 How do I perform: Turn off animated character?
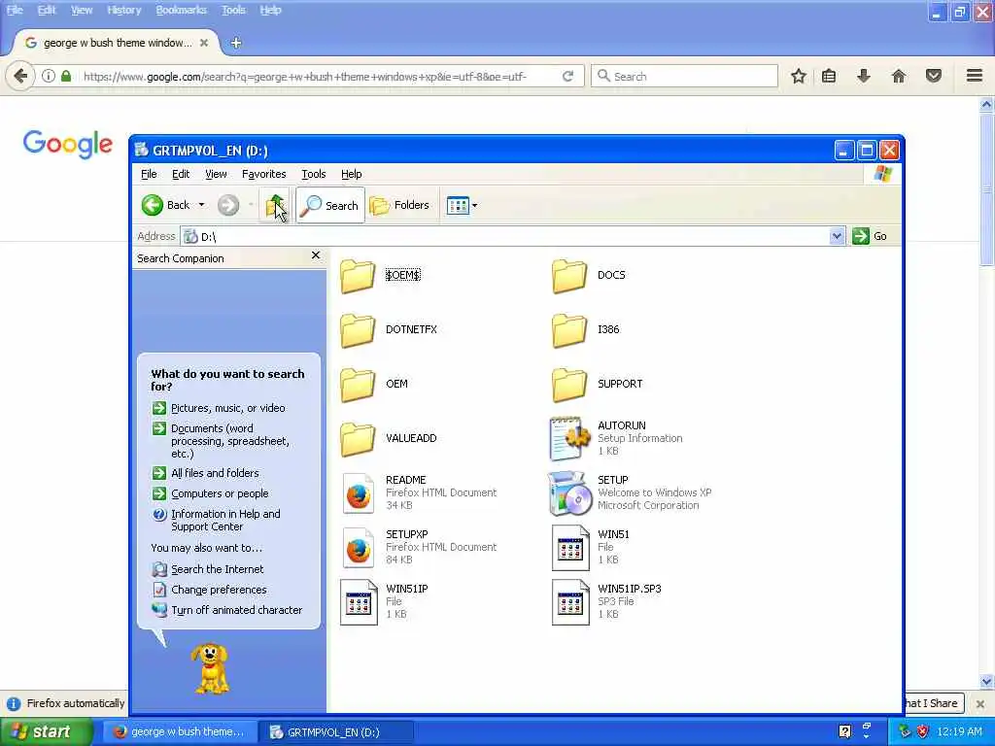(x=237, y=610)
